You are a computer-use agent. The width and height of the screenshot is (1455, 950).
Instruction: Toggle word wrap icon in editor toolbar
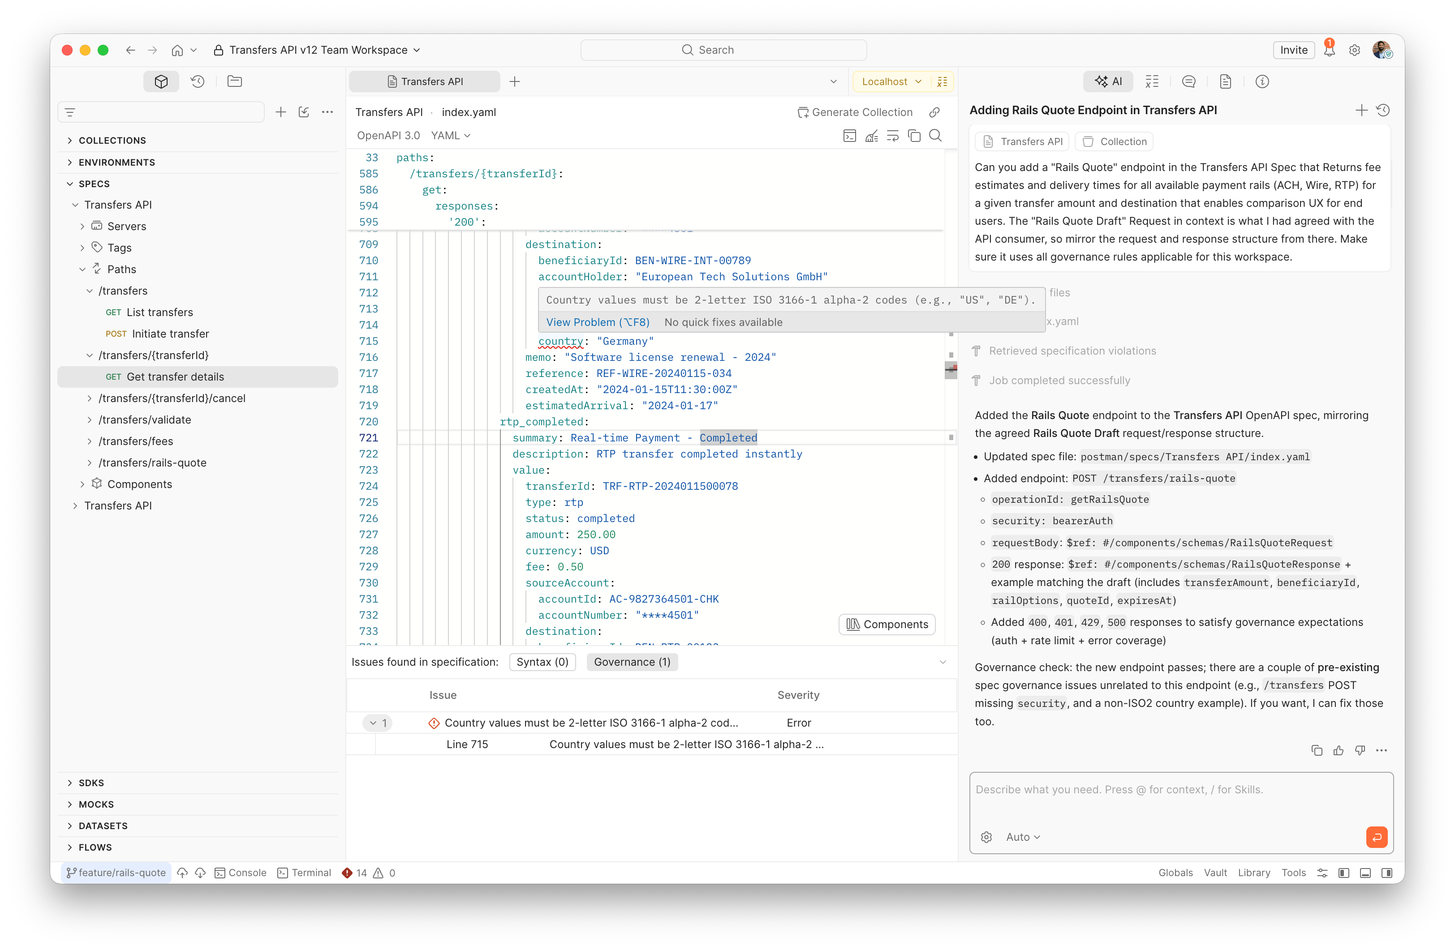click(892, 136)
